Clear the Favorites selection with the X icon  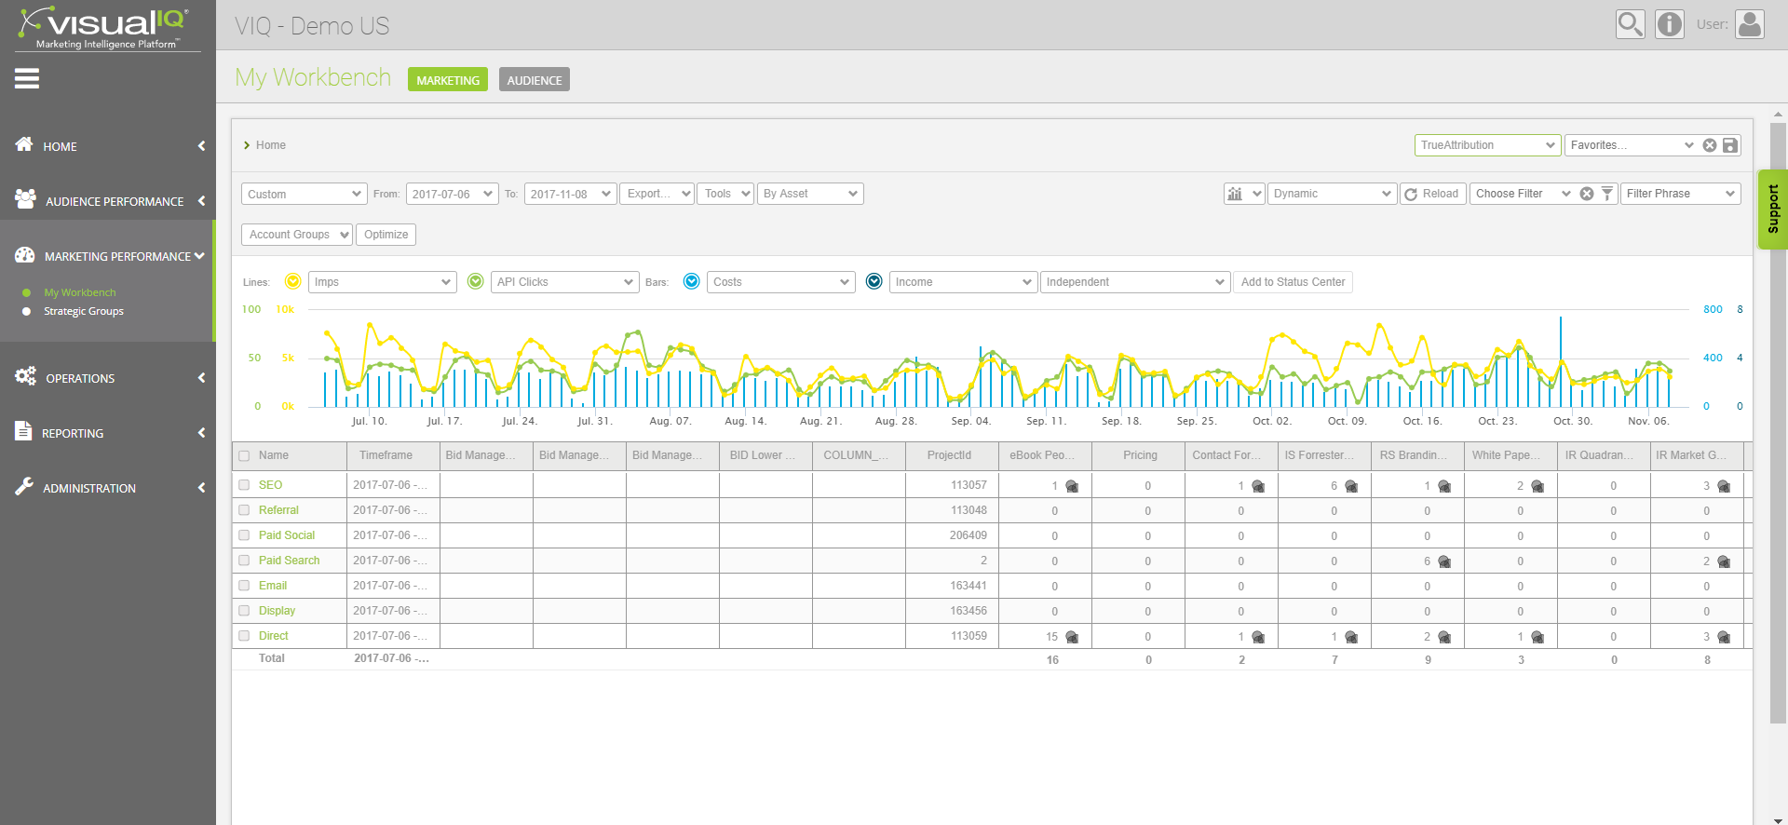1710,145
